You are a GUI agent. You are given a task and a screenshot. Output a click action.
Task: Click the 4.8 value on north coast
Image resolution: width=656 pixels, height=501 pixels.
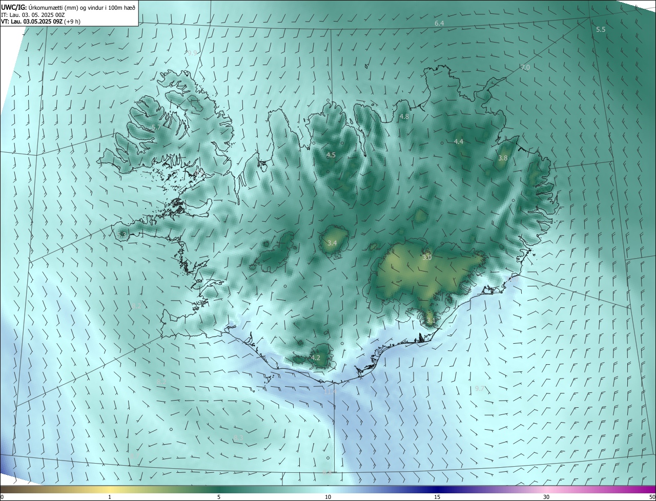[404, 117]
